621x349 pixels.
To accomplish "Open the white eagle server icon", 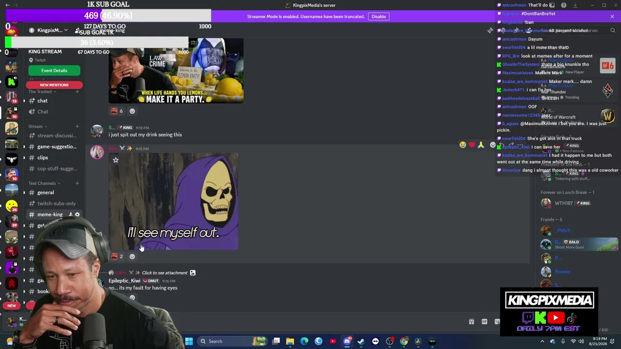I will pyautogui.click(x=12, y=159).
